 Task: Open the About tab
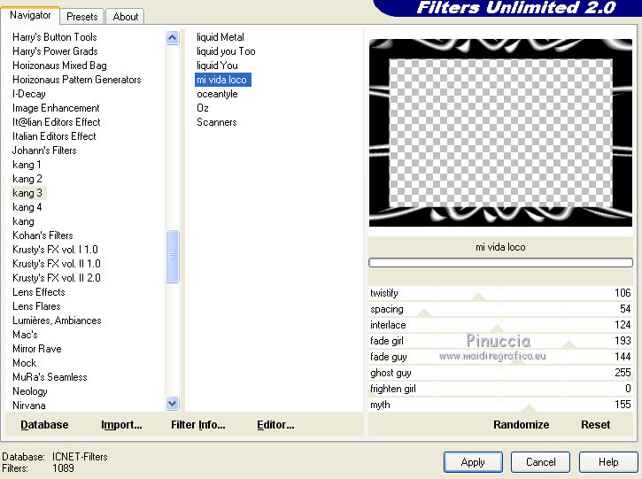click(125, 17)
